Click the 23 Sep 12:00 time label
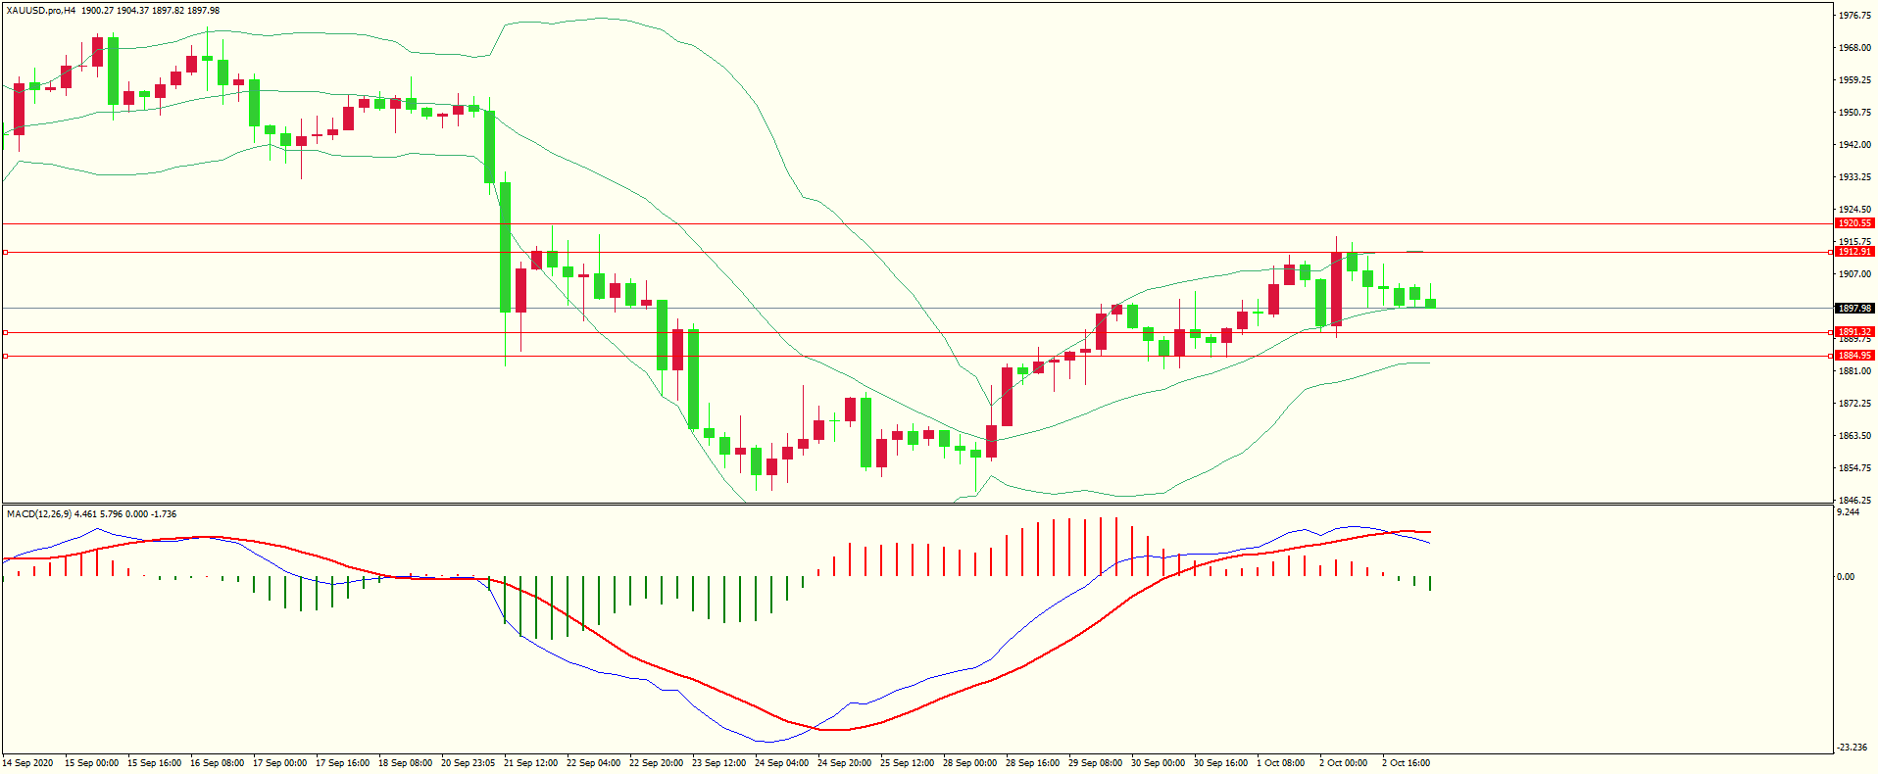The image size is (1878, 774). 718,763
